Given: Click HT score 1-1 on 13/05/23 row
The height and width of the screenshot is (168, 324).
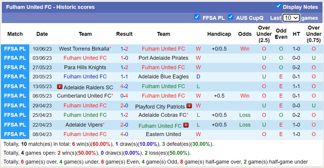Looking at the screenshot, I should pyautogui.click(x=296, y=86).
